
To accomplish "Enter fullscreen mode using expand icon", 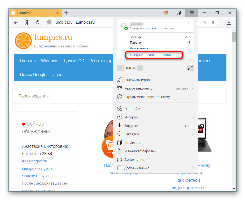I will pos(190,68).
